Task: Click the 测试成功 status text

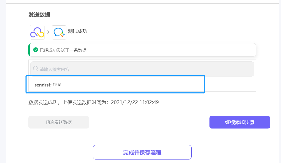Action: (x=77, y=31)
